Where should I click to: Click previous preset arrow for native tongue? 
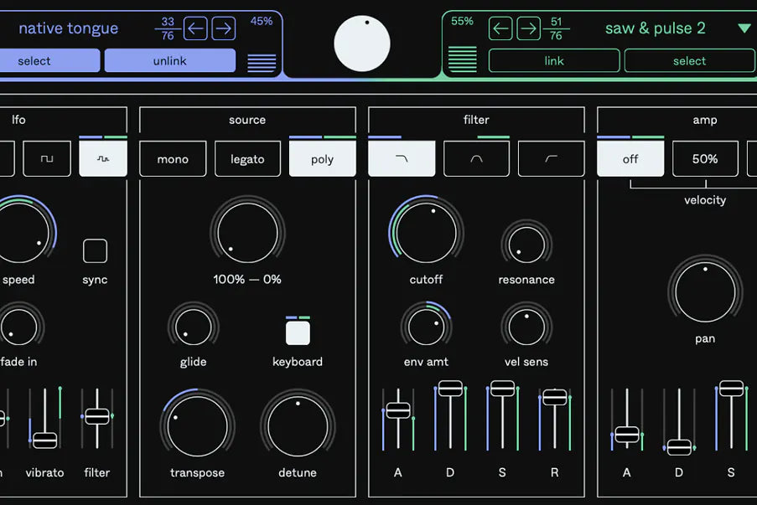[195, 29]
